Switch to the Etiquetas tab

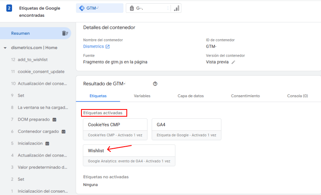click(x=98, y=96)
